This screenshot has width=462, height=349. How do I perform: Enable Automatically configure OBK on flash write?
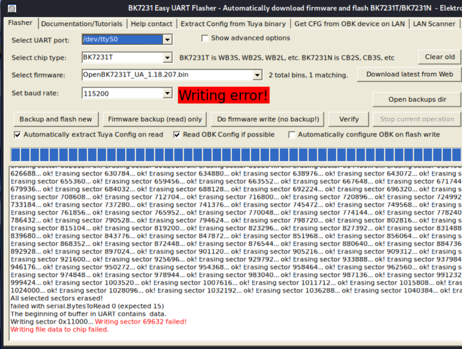[x=292, y=135]
